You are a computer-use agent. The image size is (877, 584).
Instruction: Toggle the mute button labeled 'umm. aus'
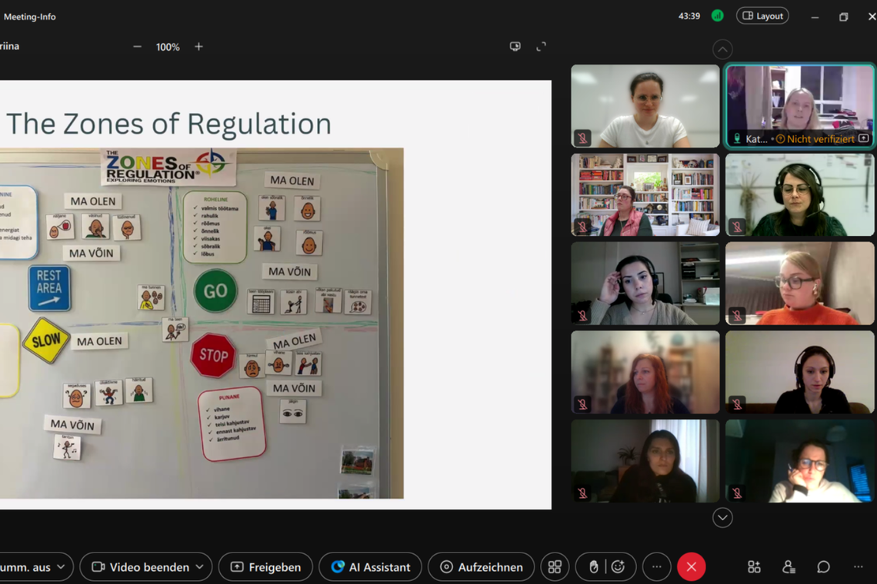pyautogui.click(x=25, y=567)
